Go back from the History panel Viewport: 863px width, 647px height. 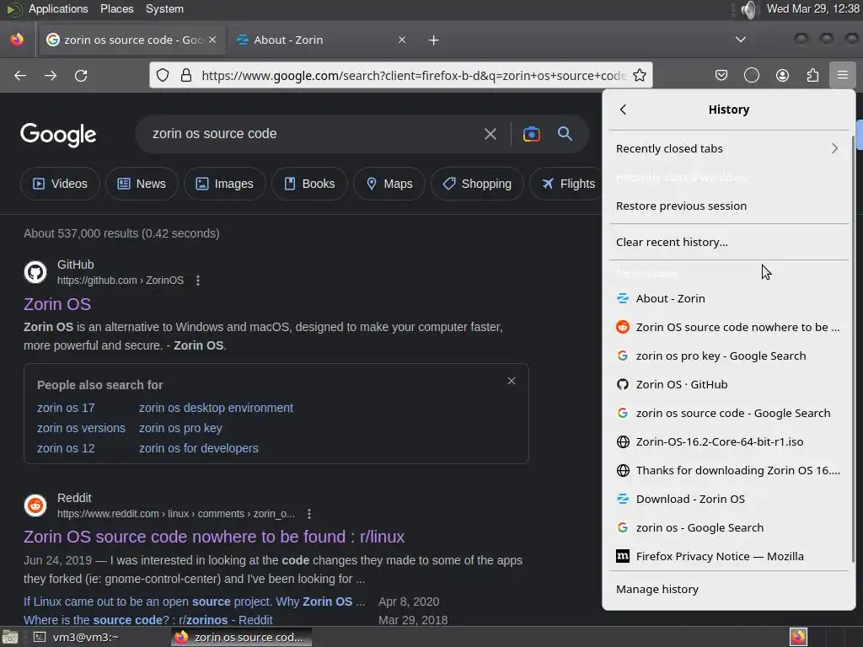click(x=623, y=110)
